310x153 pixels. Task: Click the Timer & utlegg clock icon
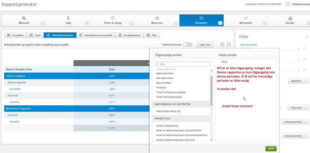click(x=113, y=18)
